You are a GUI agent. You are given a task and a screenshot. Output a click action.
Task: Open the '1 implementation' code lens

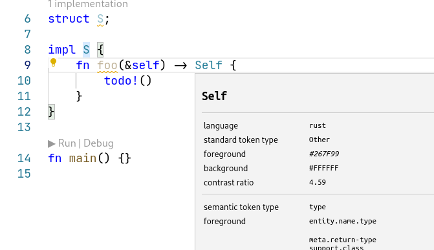88,4
